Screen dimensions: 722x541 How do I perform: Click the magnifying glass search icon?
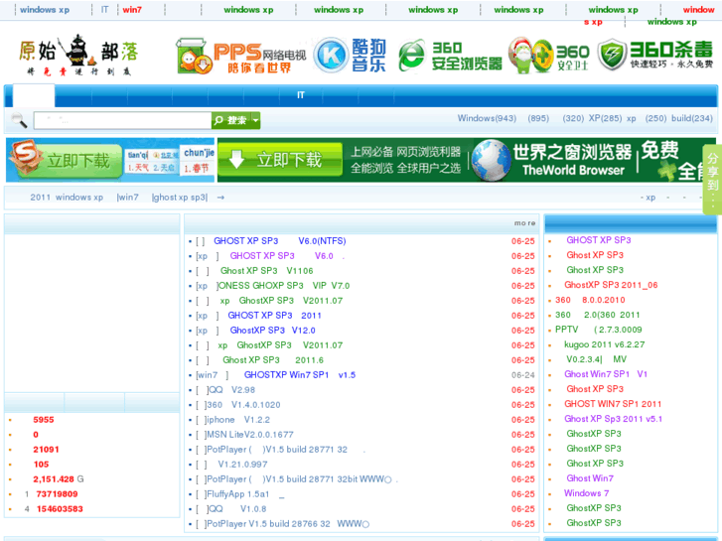point(19,121)
